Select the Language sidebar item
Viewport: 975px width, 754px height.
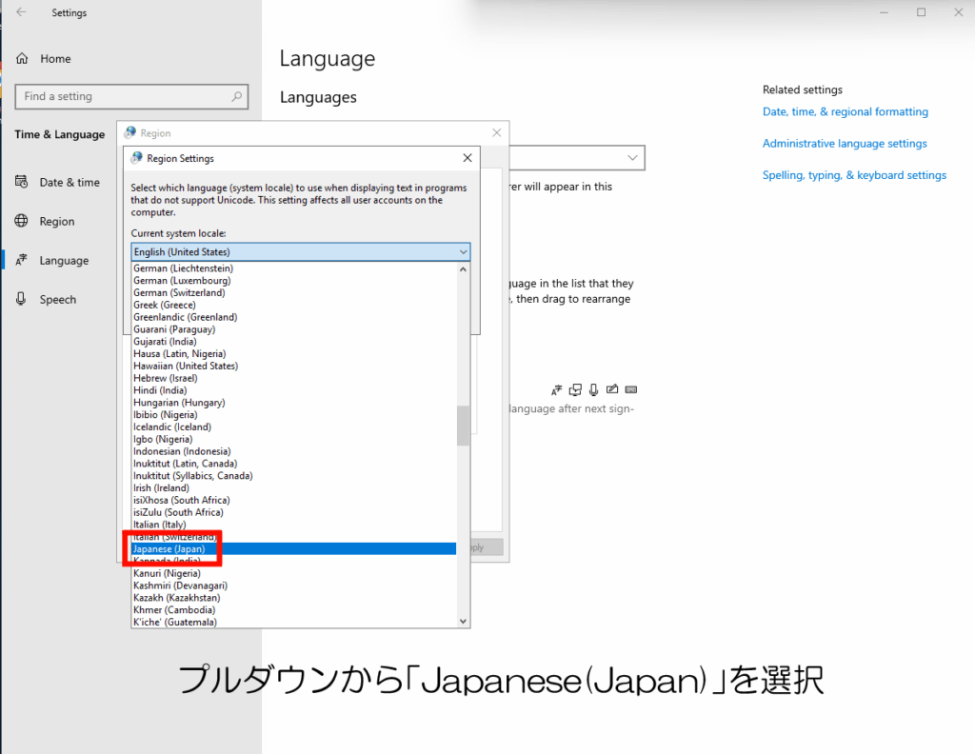point(63,261)
